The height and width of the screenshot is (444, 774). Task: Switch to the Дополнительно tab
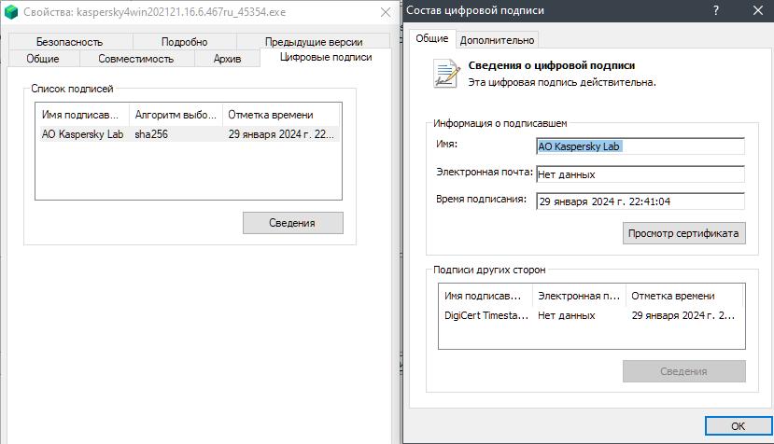coord(498,40)
